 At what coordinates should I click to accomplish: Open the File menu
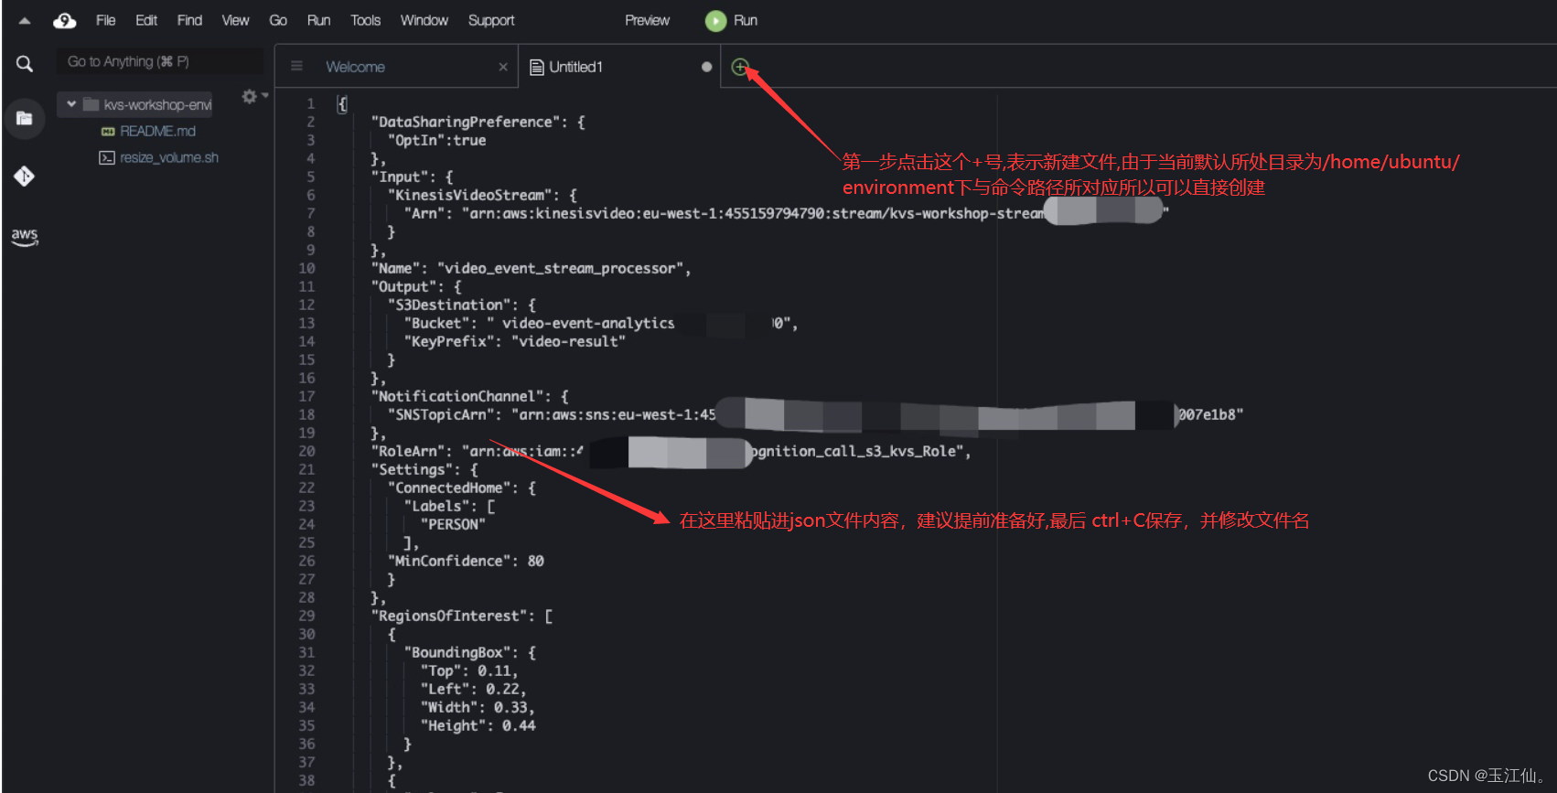106,20
